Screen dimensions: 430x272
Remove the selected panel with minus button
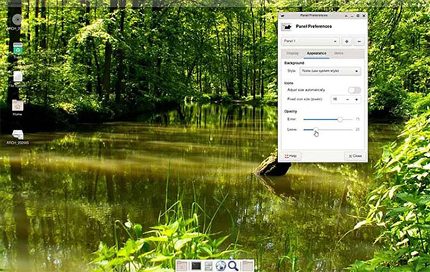(x=359, y=42)
